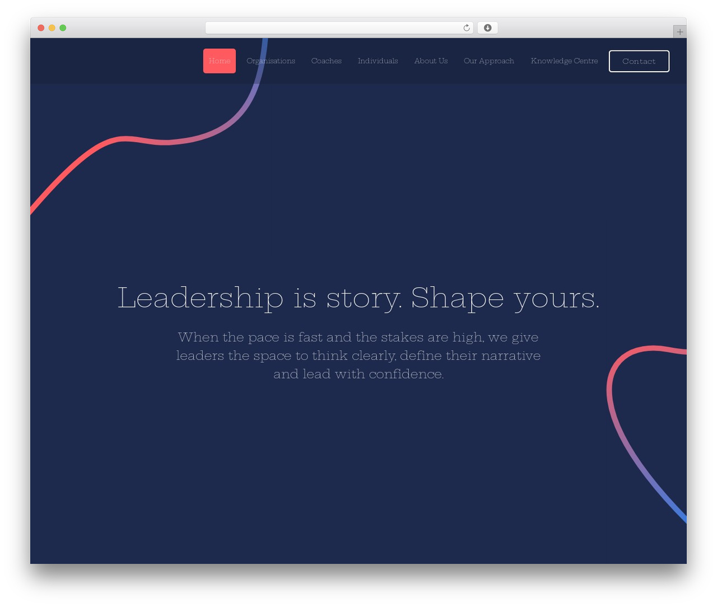This screenshot has width=717, height=607.
Task: Navigate to the Coaches page
Action: (x=327, y=61)
